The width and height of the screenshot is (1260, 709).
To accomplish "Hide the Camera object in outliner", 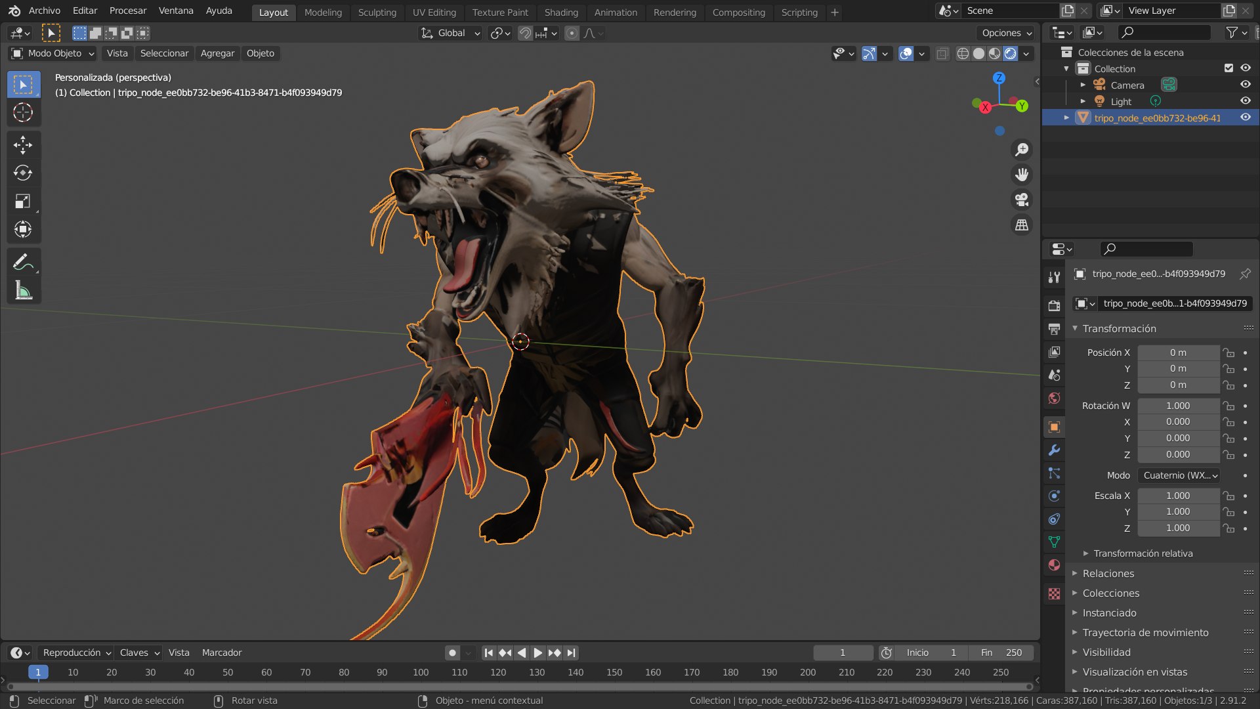I will click(x=1245, y=85).
